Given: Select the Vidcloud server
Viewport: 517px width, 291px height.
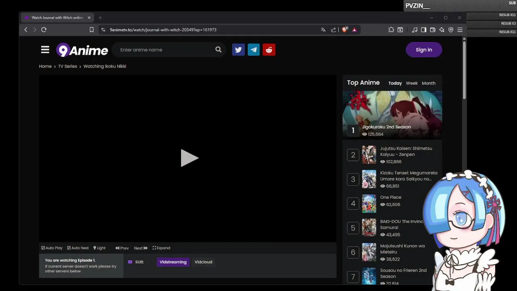Looking at the screenshot, I should (203, 262).
